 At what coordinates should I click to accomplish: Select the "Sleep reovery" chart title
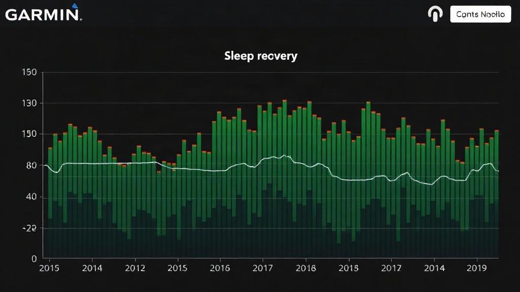[261, 56]
